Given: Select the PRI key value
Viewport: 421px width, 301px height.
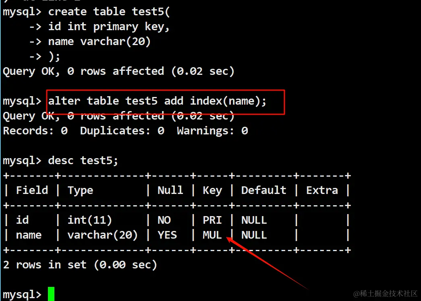Looking at the screenshot, I should [x=212, y=220].
